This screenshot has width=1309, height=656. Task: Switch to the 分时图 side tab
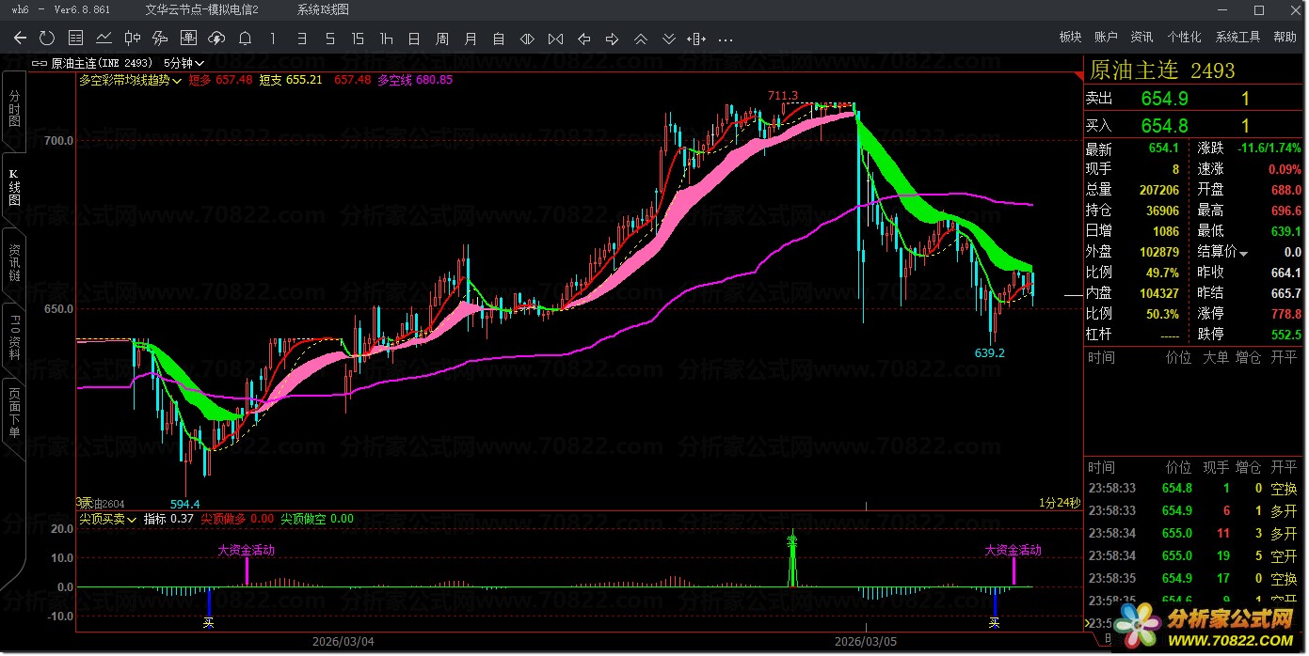(x=14, y=109)
